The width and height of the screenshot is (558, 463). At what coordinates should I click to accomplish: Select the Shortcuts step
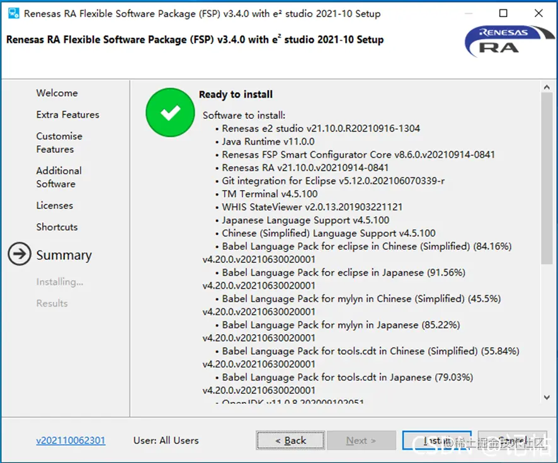click(x=57, y=227)
